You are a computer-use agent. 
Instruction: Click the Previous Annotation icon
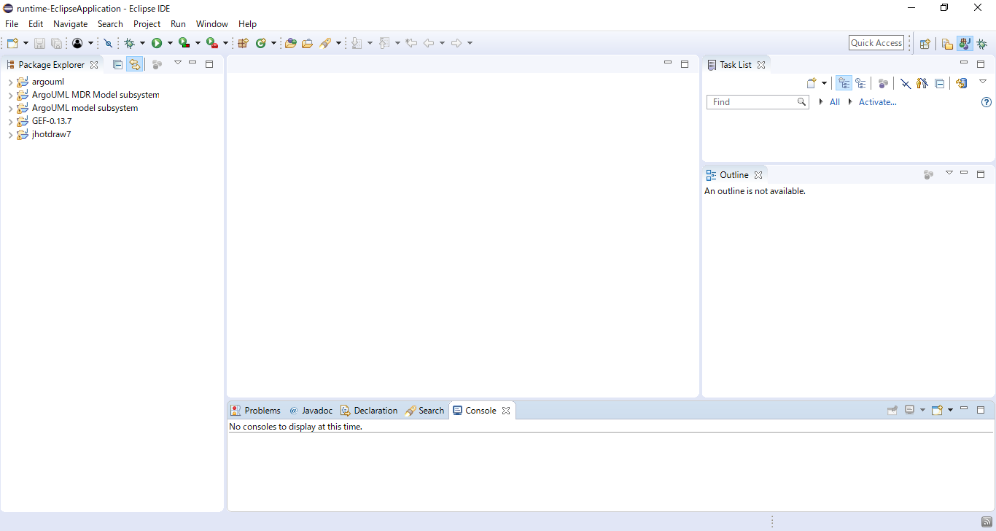click(x=384, y=43)
